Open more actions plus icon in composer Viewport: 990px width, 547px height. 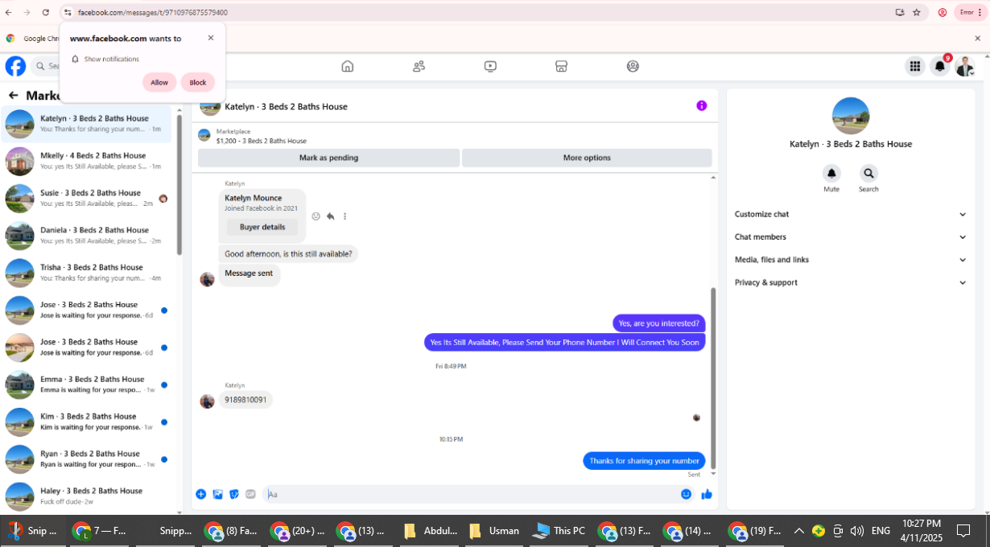click(201, 494)
